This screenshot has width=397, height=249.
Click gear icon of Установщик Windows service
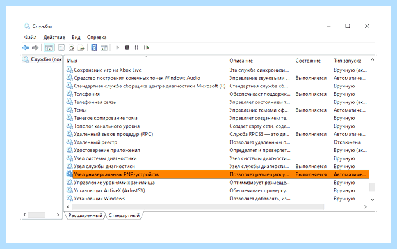point(70,199)
